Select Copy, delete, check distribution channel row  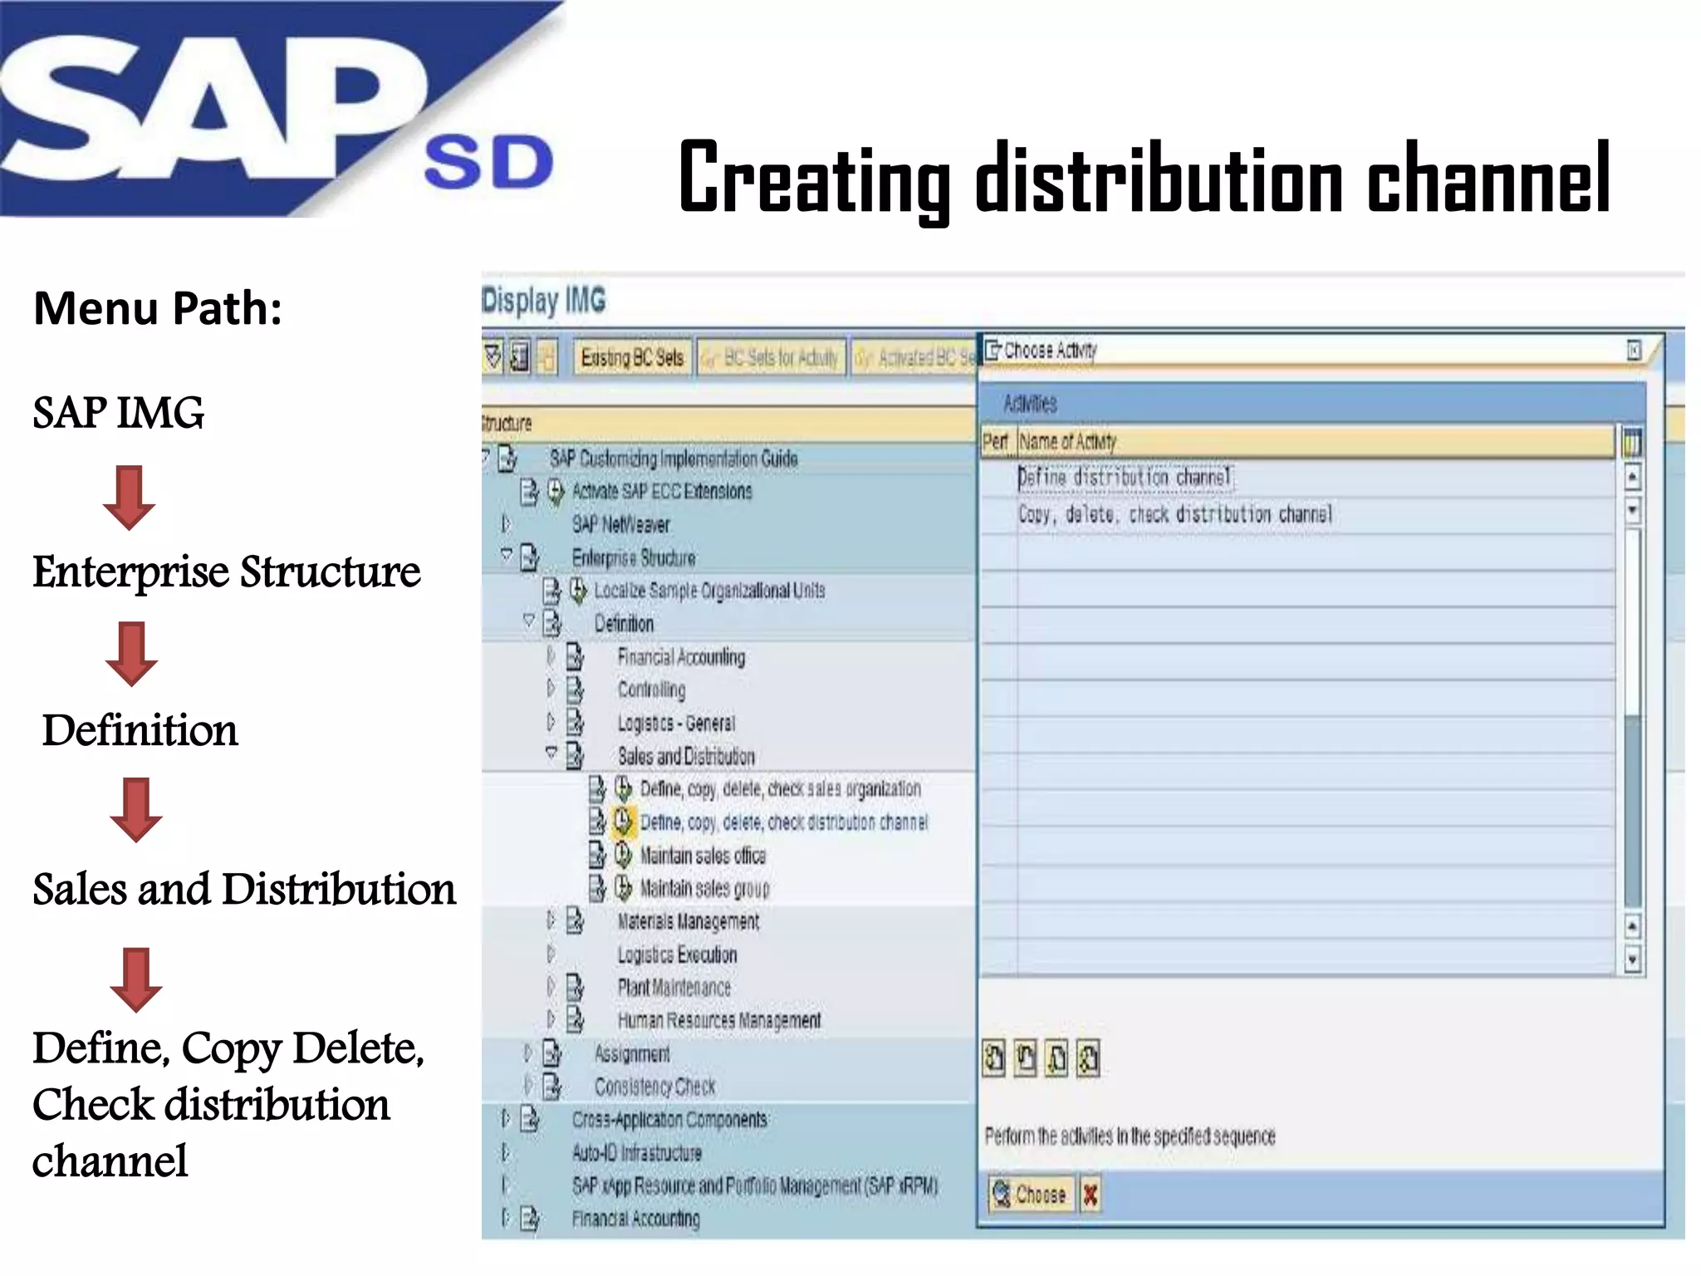[x=1298, y=514]
